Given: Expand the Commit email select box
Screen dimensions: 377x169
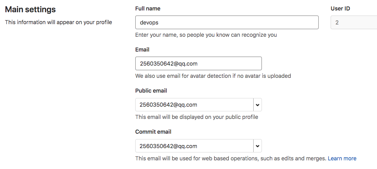Looking at the screenshot, I should (x=194, y=146).
